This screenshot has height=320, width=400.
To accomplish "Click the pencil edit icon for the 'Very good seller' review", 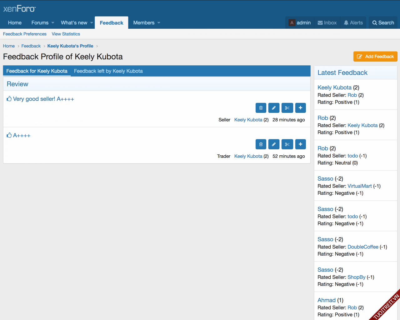I will tap(274, 108).
